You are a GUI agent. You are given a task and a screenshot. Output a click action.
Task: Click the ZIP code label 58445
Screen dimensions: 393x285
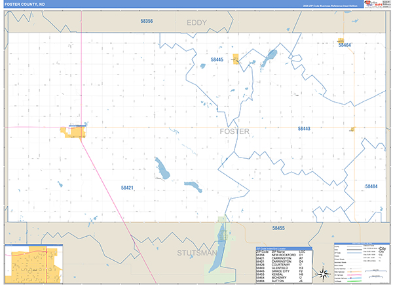pos(217,59)
